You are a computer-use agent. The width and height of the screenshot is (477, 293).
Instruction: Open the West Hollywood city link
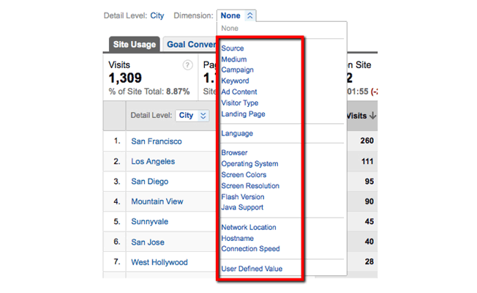159,262
